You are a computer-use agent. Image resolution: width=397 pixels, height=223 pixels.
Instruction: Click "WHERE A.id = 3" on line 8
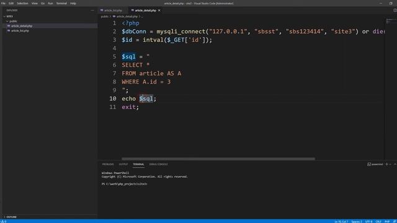pos(146,82)
